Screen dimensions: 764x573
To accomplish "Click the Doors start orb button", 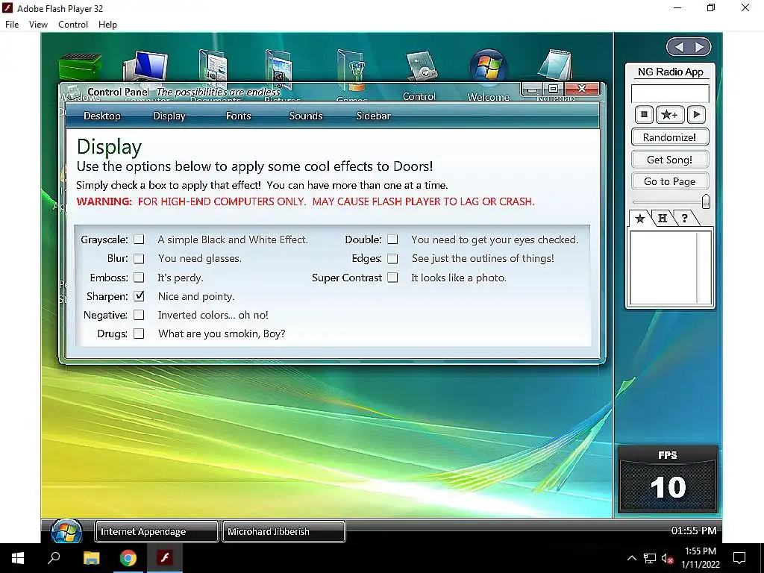I will (66, 531).
